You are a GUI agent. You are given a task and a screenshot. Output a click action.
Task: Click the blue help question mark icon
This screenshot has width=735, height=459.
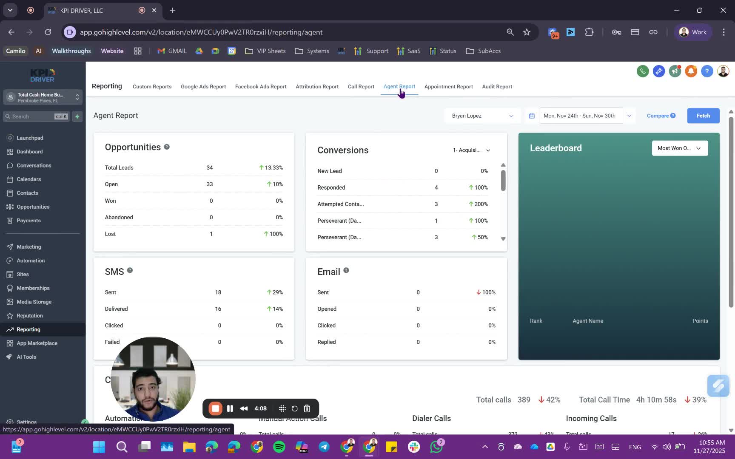click(707, 71)
